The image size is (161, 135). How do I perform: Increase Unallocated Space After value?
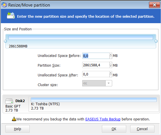click(110, 73)
